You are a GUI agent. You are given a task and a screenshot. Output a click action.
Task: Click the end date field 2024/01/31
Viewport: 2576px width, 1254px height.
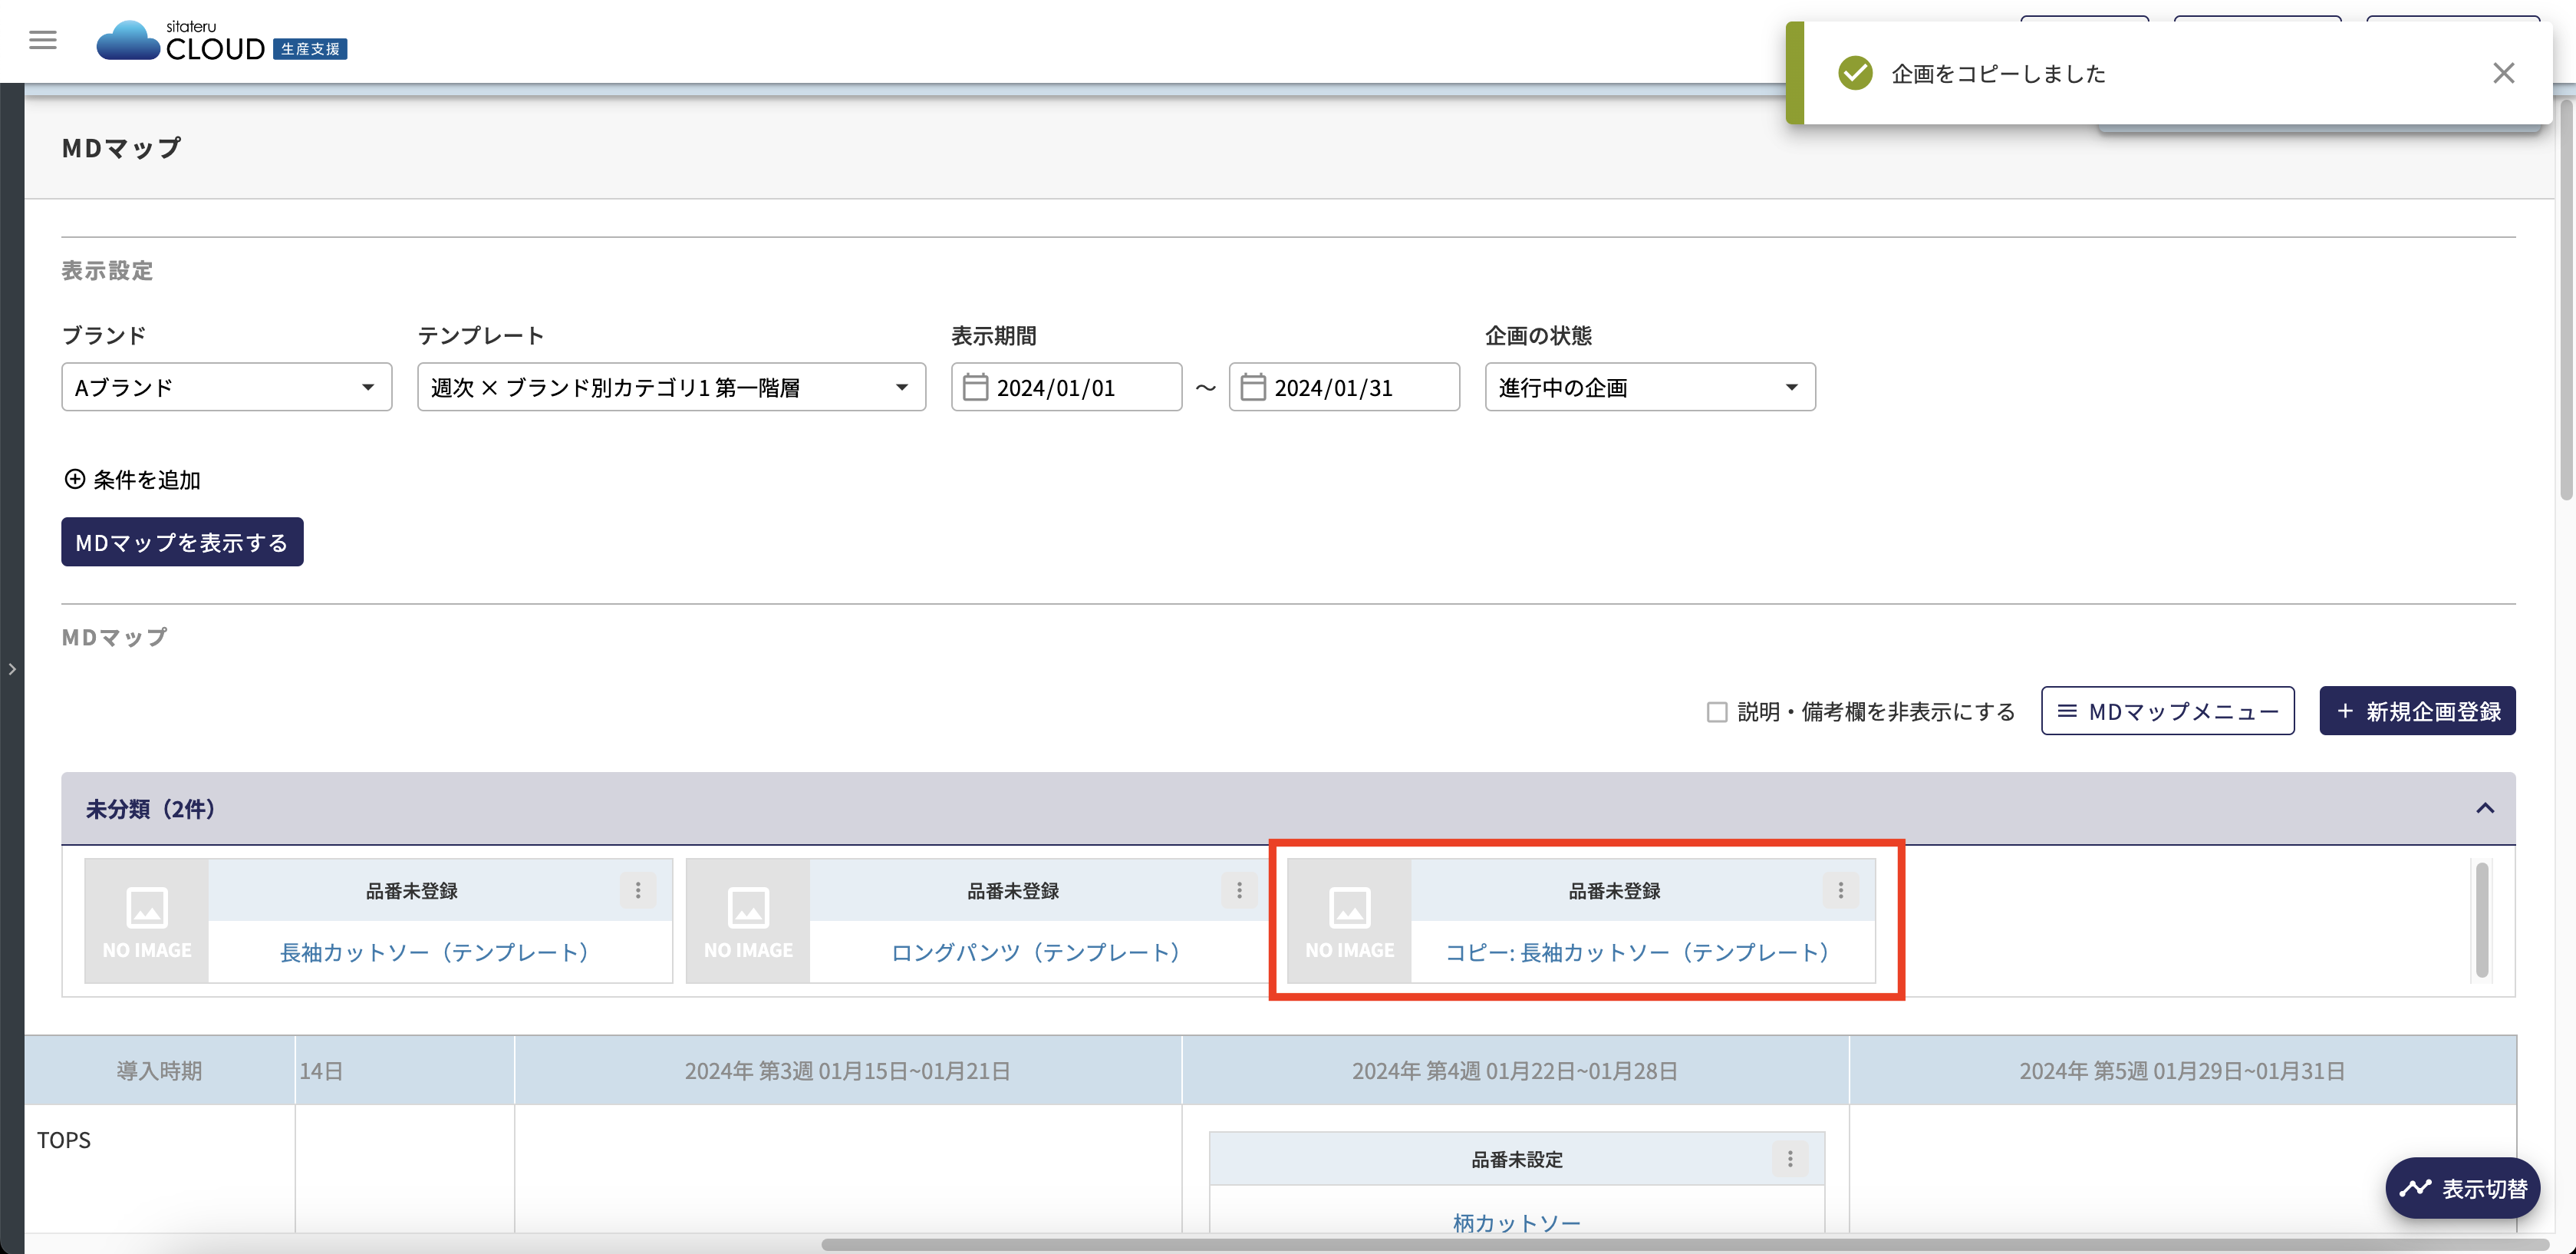coord(1344,388)
